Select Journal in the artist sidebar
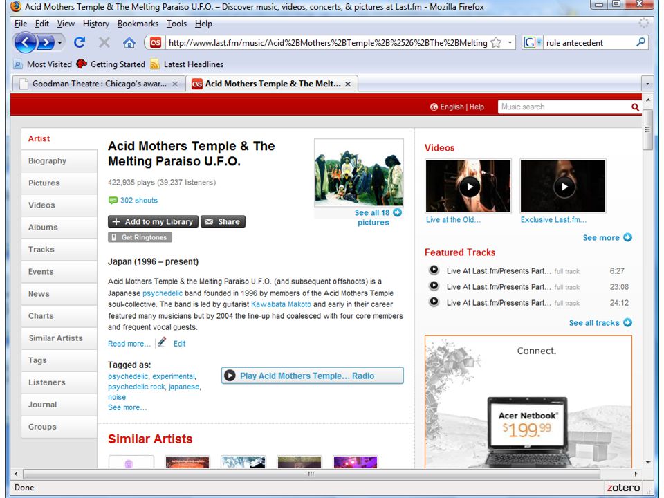 tap(59, 405)
